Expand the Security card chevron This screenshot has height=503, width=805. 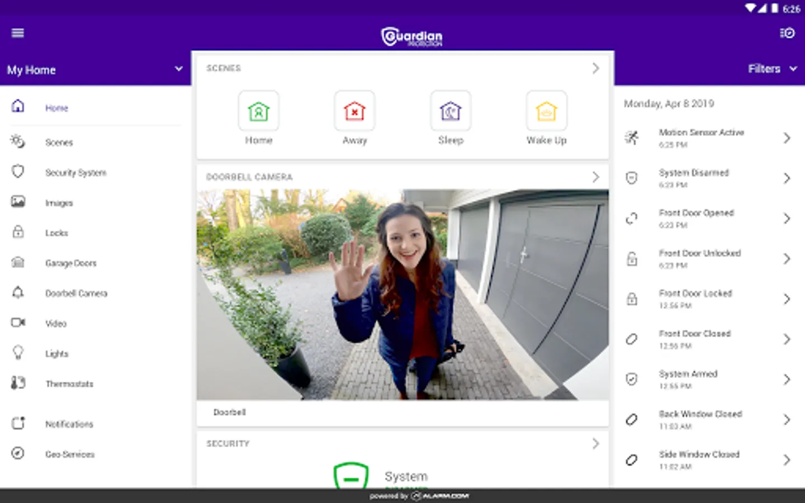tap(595, 444)
